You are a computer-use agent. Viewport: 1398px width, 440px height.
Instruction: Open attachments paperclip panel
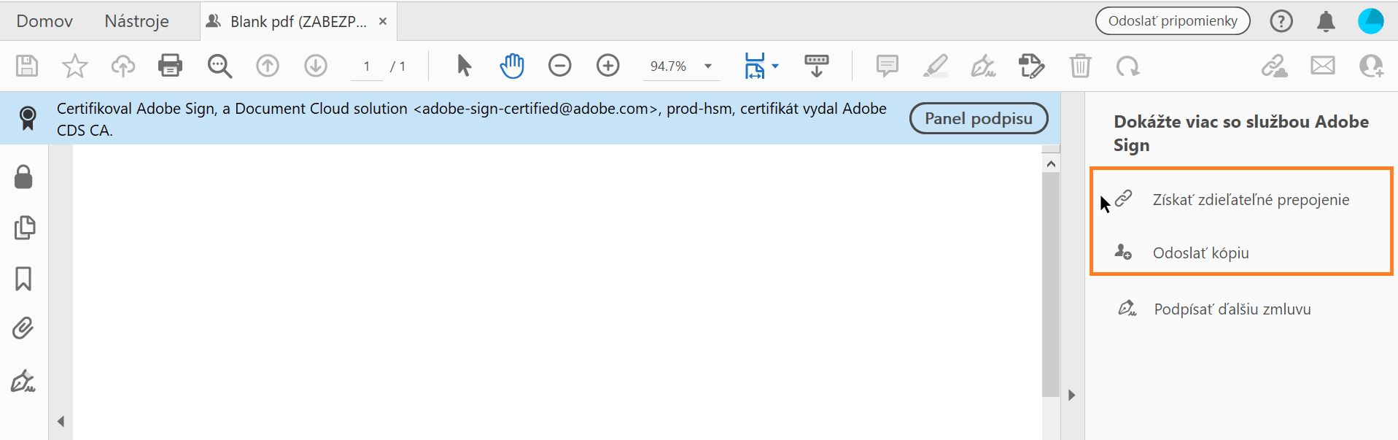pos(23,328)
